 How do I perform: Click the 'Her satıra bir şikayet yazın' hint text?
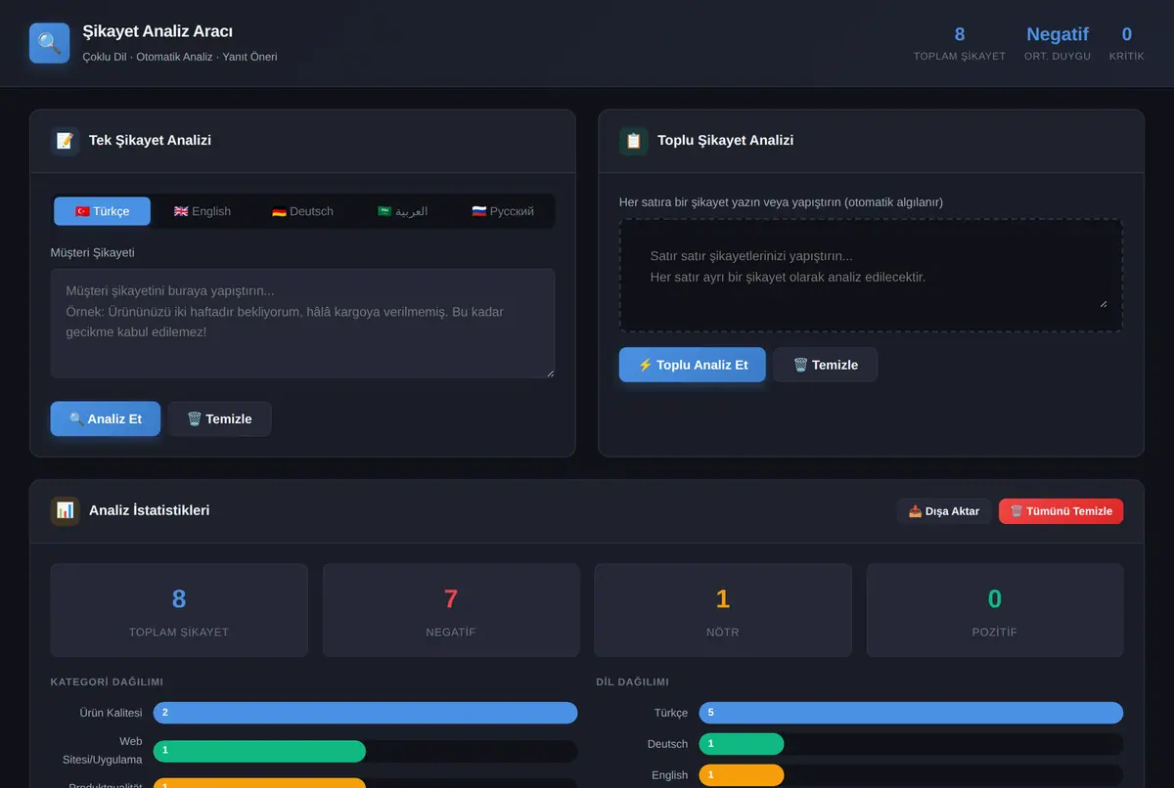click(x=781, y=202)
